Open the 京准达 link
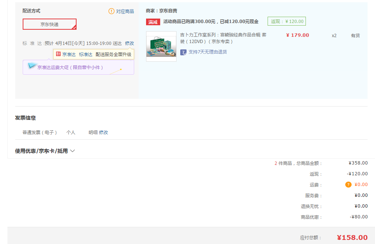Screen dimensions: 375x244 (69, 55)
